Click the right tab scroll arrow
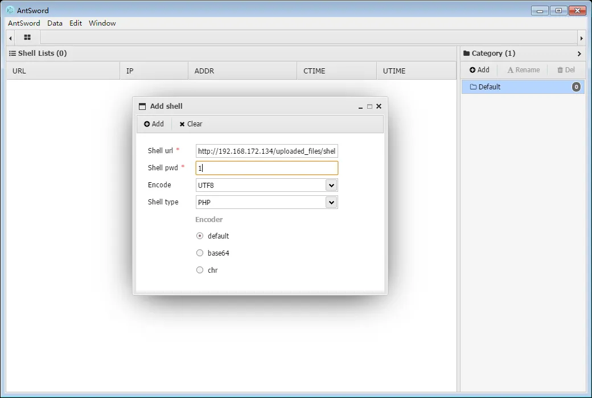 click(x=581, y=38)
